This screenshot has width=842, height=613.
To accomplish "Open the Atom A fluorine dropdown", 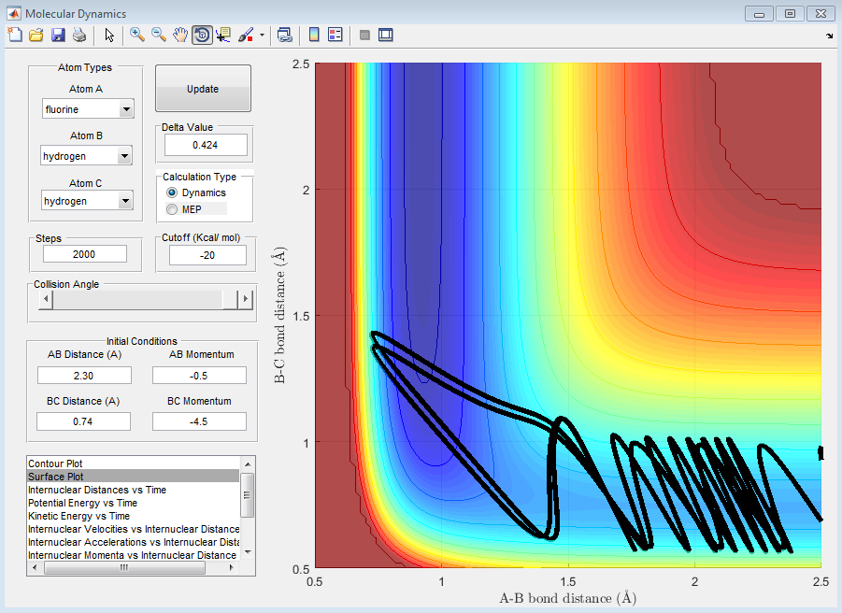I will pos(126,109).
